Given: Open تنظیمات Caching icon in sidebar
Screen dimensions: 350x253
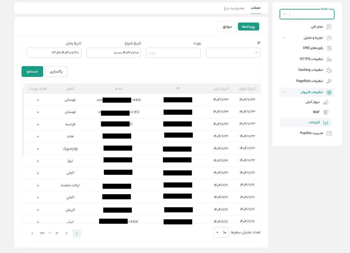Looking at the screenshot, I should (x=329, y=70).
